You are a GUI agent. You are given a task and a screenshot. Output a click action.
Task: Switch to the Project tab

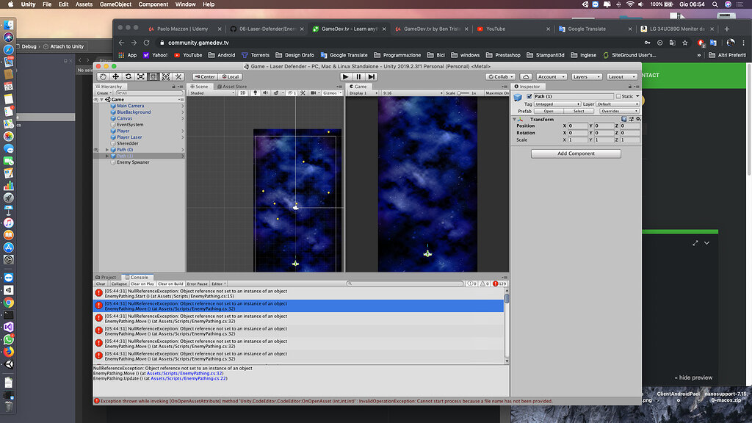[x=108, y=277]
